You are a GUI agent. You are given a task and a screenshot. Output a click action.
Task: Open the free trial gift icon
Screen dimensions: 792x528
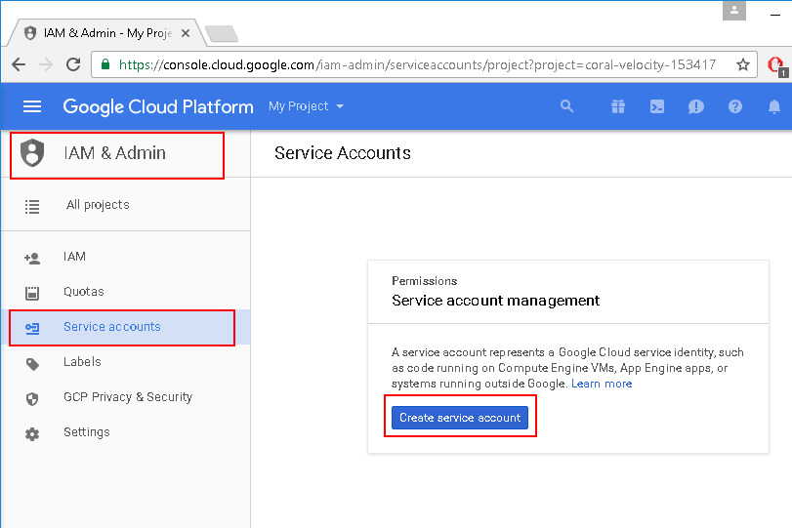618,106
